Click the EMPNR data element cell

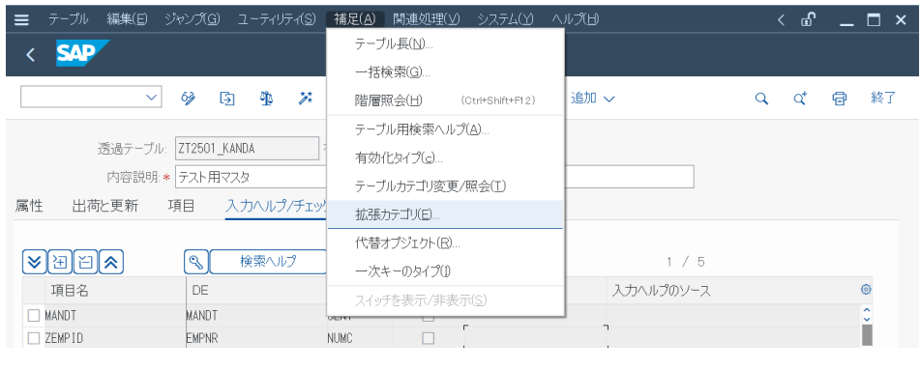tap(255, 338)
